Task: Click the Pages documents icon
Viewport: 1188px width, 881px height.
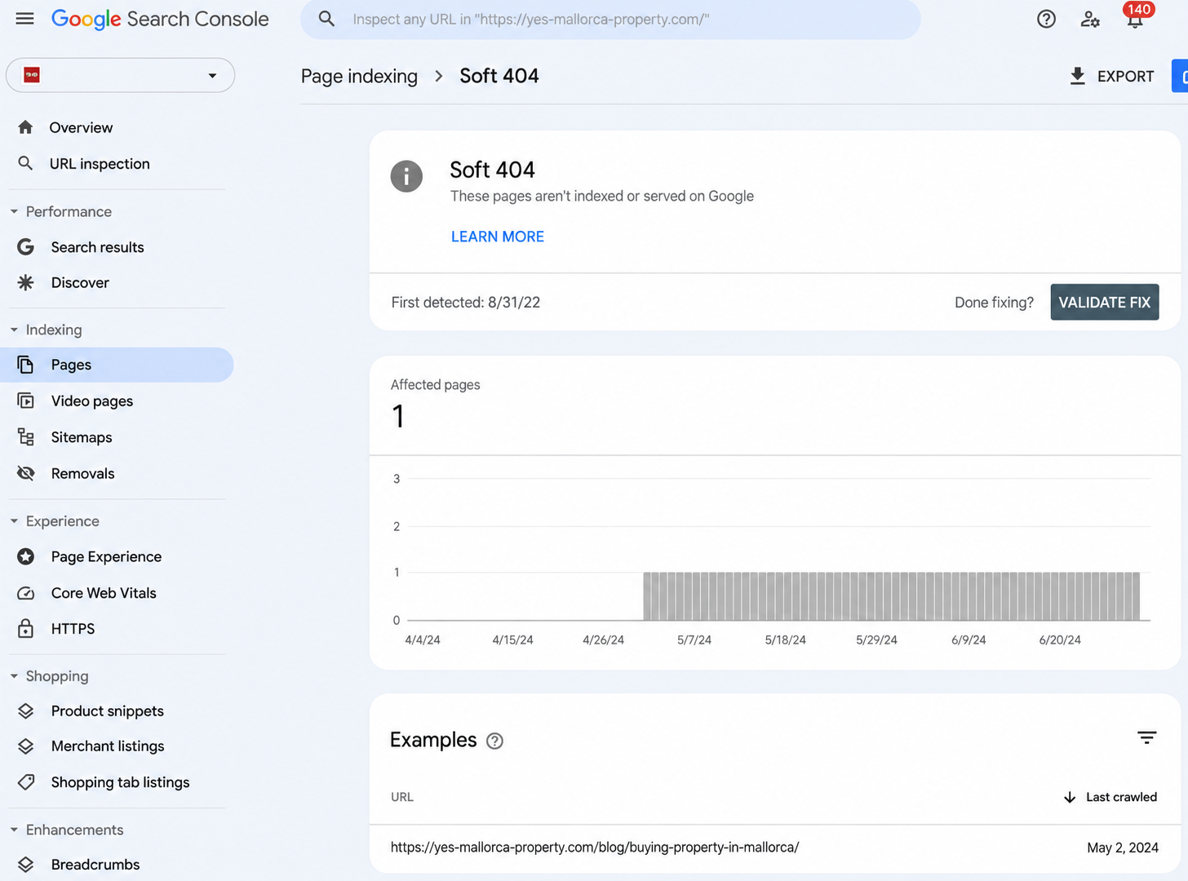Action: point(25,365)
